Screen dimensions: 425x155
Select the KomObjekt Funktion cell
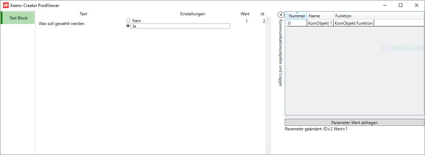tap(354, 23)
